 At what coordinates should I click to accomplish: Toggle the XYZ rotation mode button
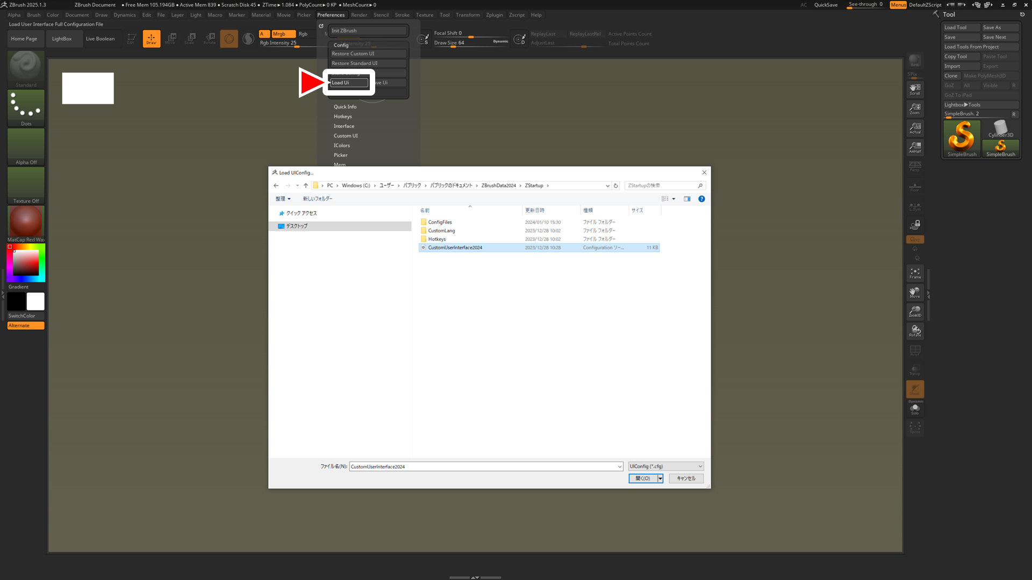tap(915, 239)
